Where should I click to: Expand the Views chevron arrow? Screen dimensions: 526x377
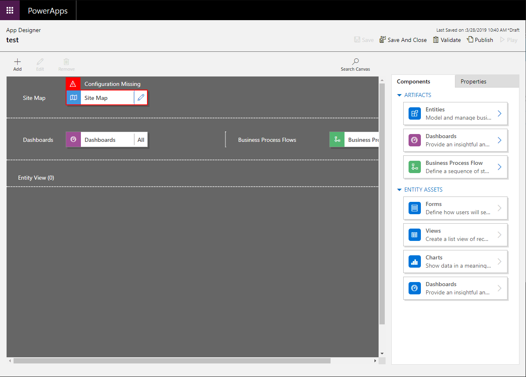pos(500,235)
